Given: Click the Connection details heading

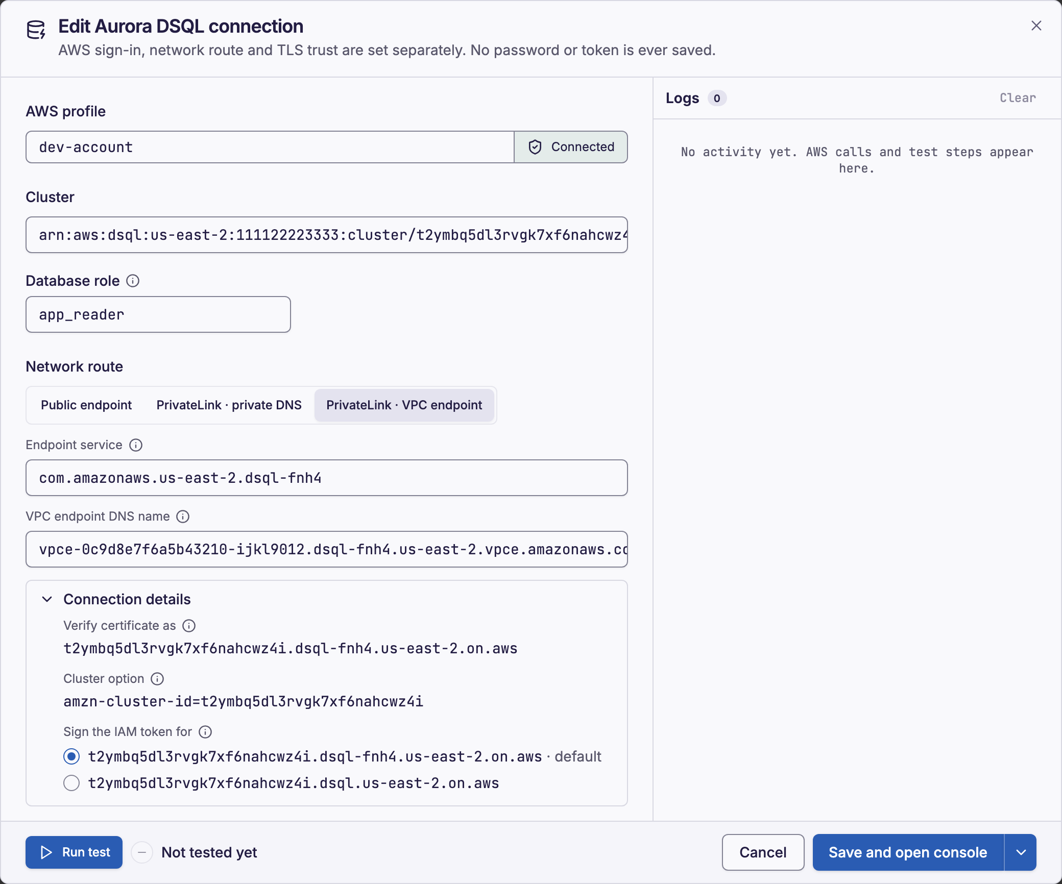Looking at the screenshot, I should (x=127, y=599).
